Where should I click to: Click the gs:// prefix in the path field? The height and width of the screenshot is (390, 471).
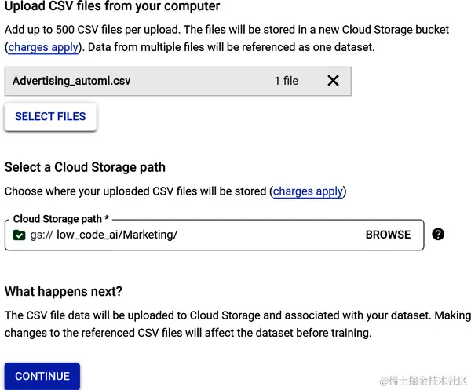41,235
